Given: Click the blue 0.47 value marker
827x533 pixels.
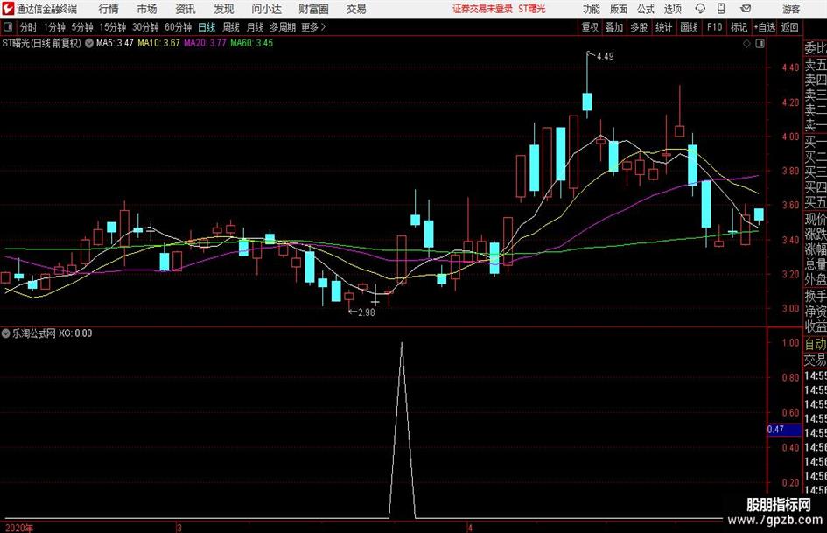Looking at the screenshot, I should (784, 430).
